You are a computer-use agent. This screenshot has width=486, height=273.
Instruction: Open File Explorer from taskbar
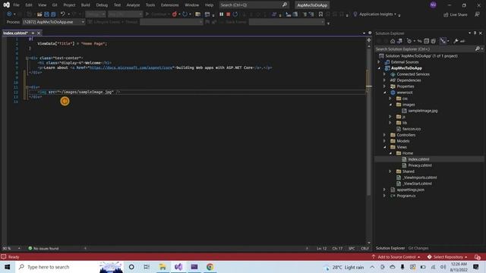tap(163, 267)
